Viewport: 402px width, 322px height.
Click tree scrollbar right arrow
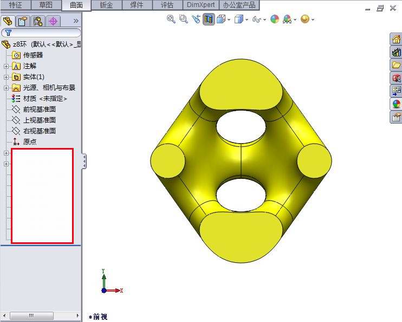(77, 315)
